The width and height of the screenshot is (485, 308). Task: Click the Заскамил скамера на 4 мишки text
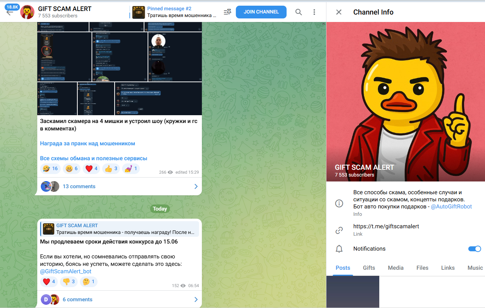[x=119, y=125]
